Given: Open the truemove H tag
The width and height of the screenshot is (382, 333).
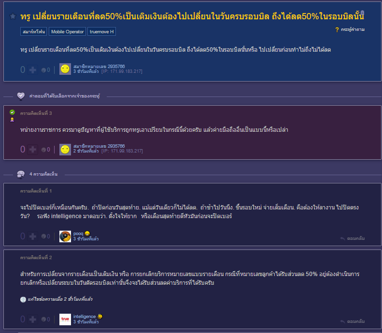Looking at the screenshot, I should [101, 32].
